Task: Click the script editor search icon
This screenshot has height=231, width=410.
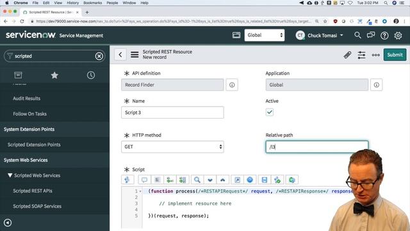Action: click(x=197, y=180)
